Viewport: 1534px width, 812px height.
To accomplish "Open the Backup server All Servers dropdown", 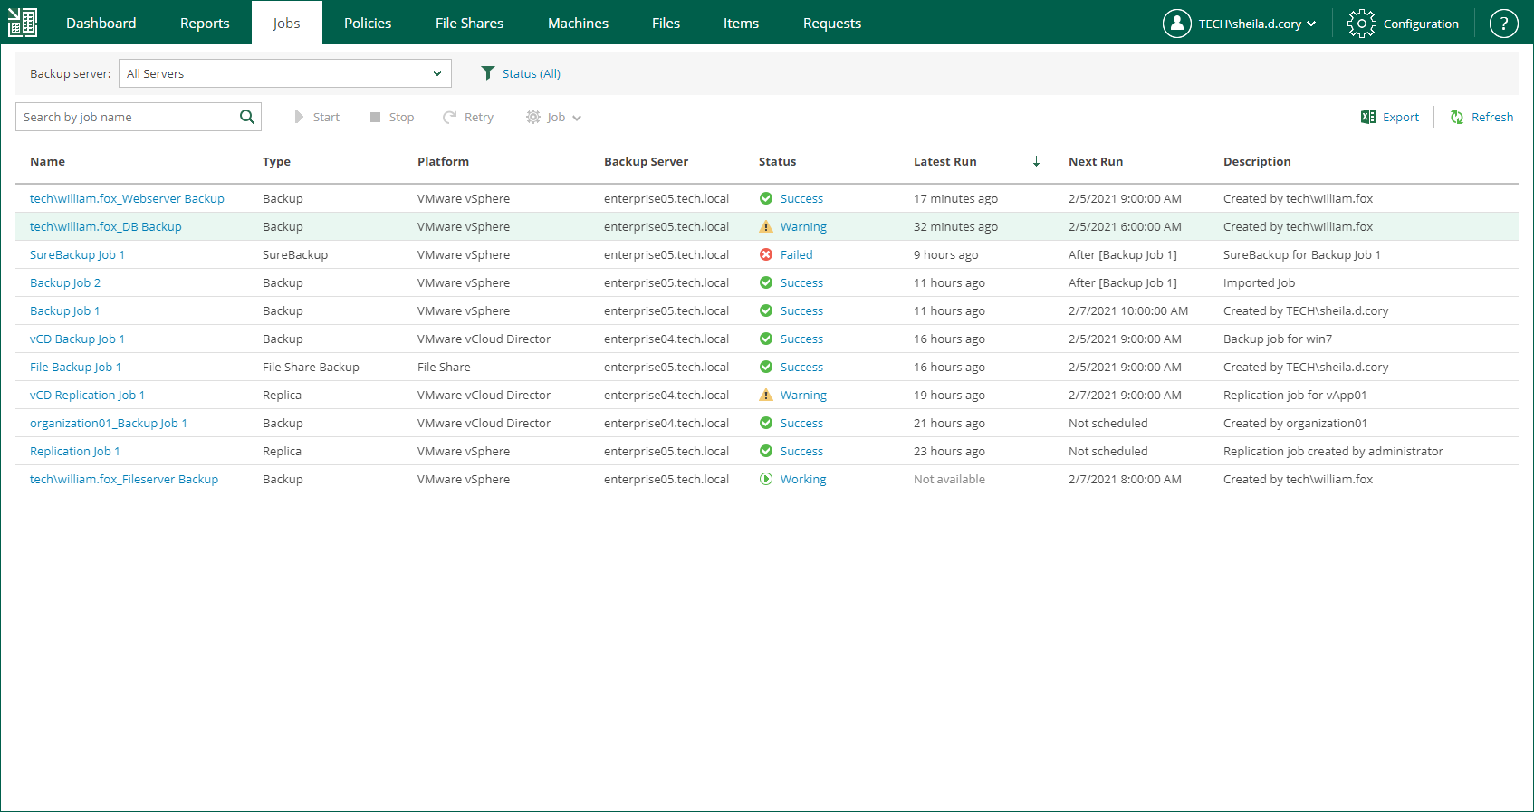I will pos(284,73).
